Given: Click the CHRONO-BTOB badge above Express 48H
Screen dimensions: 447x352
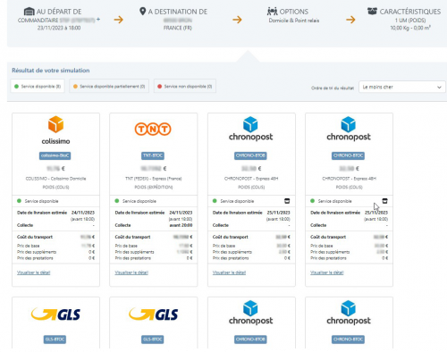Looking at the screenshot, I should [250, 155].
